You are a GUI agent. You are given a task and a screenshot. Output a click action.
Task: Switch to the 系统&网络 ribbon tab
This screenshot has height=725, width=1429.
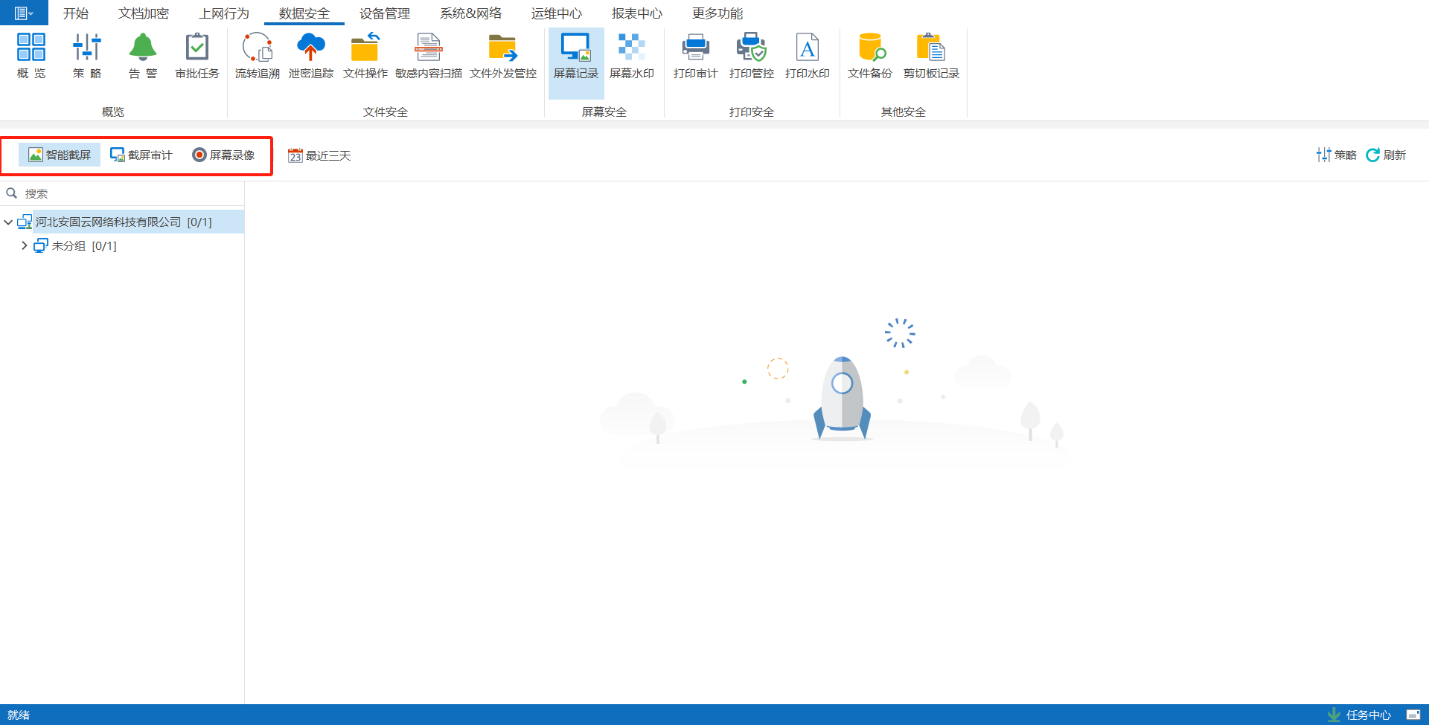pos(471,13)
